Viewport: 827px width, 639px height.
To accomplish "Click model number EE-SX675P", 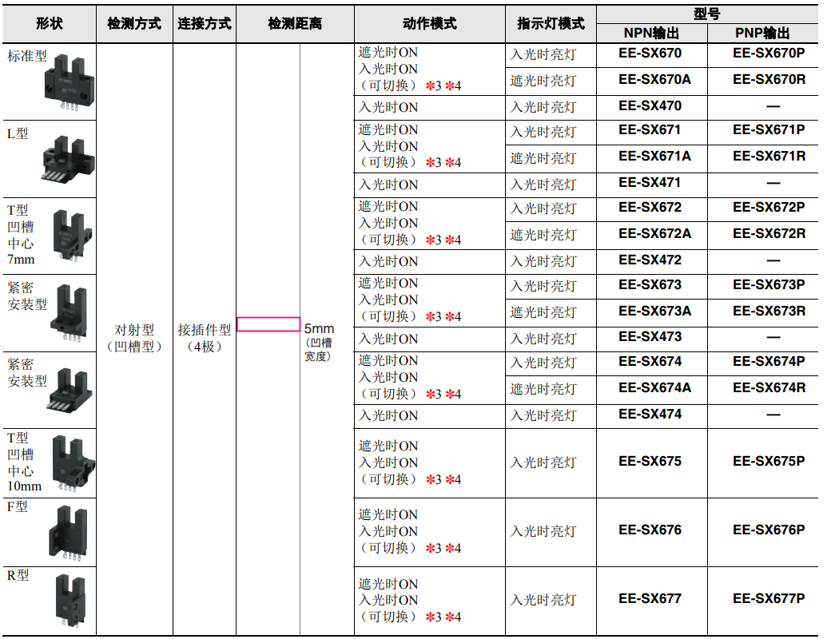I will coord(769,462).
